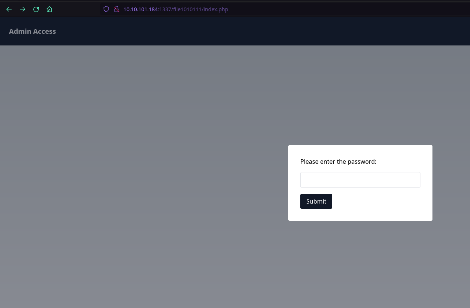Go back to the previous page
Image resolution: width=470 pixels, height=308 pixels.
pyautogui.click(x=9, y=9)
